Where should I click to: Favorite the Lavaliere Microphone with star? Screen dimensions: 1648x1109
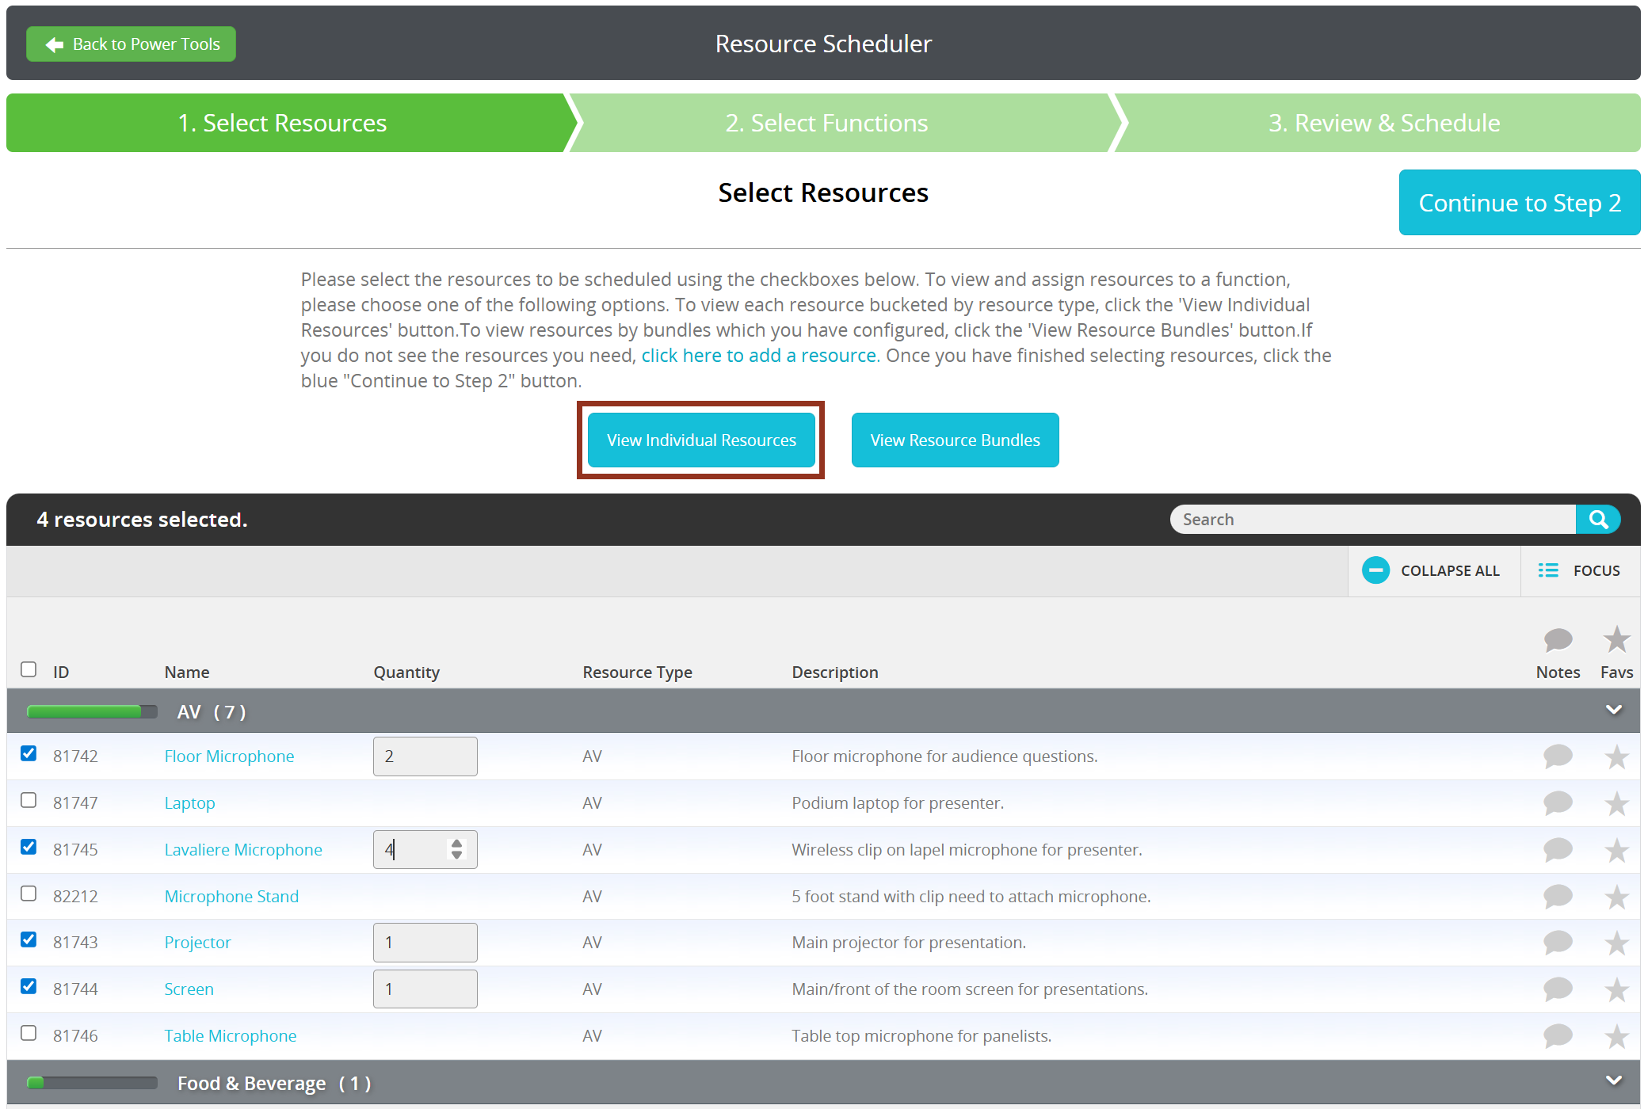1616,850
